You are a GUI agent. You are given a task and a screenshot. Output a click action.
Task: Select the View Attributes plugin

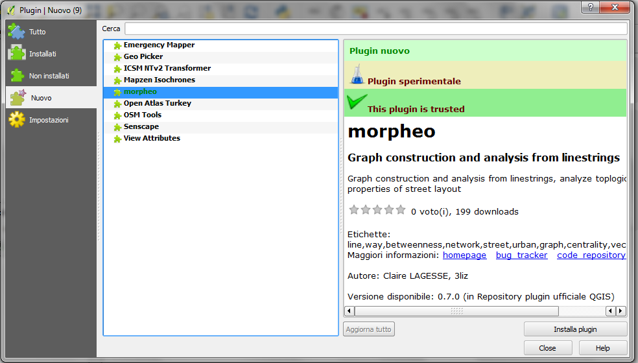pos(220,138)
